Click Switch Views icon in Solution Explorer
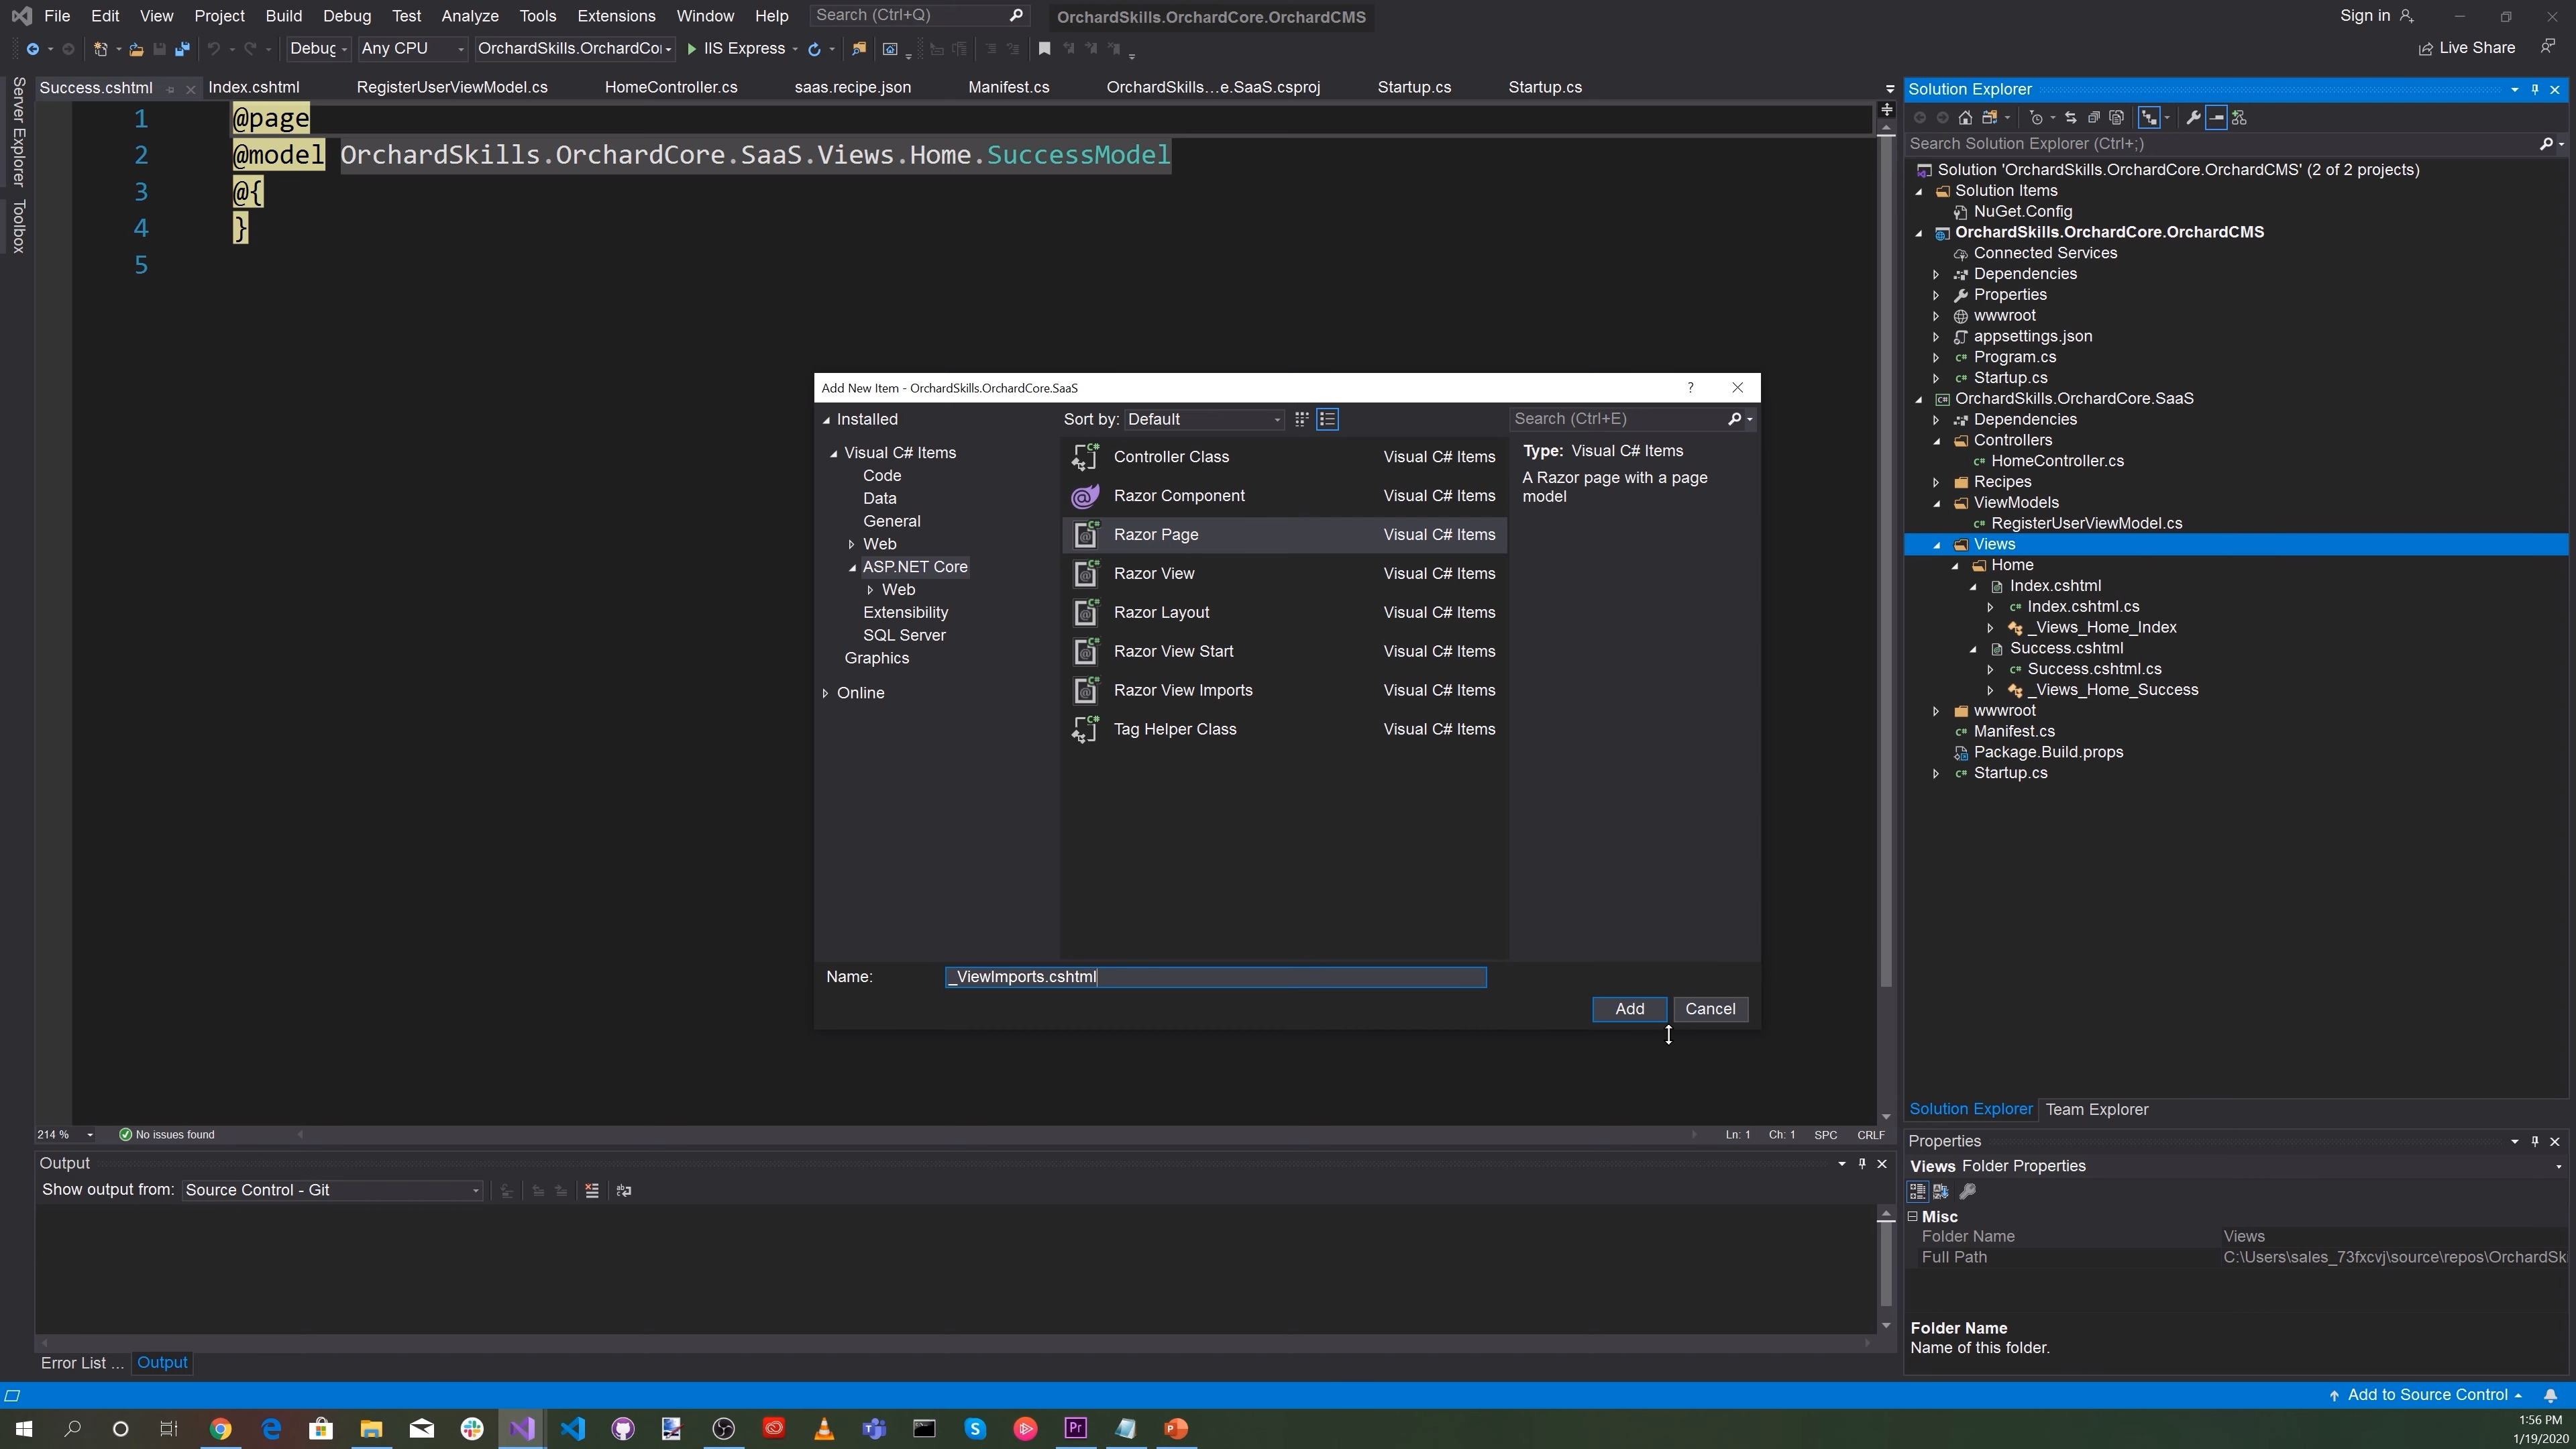Screen dimensions: 2576x1449 tap(1990, 118)
